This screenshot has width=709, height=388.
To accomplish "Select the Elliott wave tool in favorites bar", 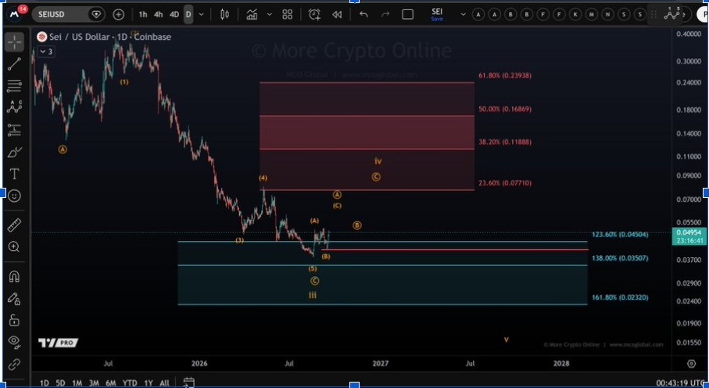I will pos(672,13).
